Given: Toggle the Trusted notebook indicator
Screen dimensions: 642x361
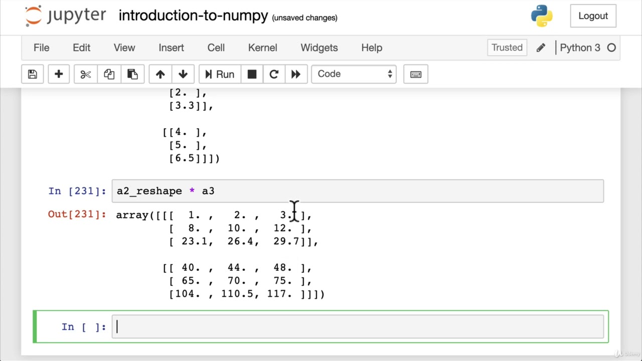Looking at the screenshot, I should [507, 48].
